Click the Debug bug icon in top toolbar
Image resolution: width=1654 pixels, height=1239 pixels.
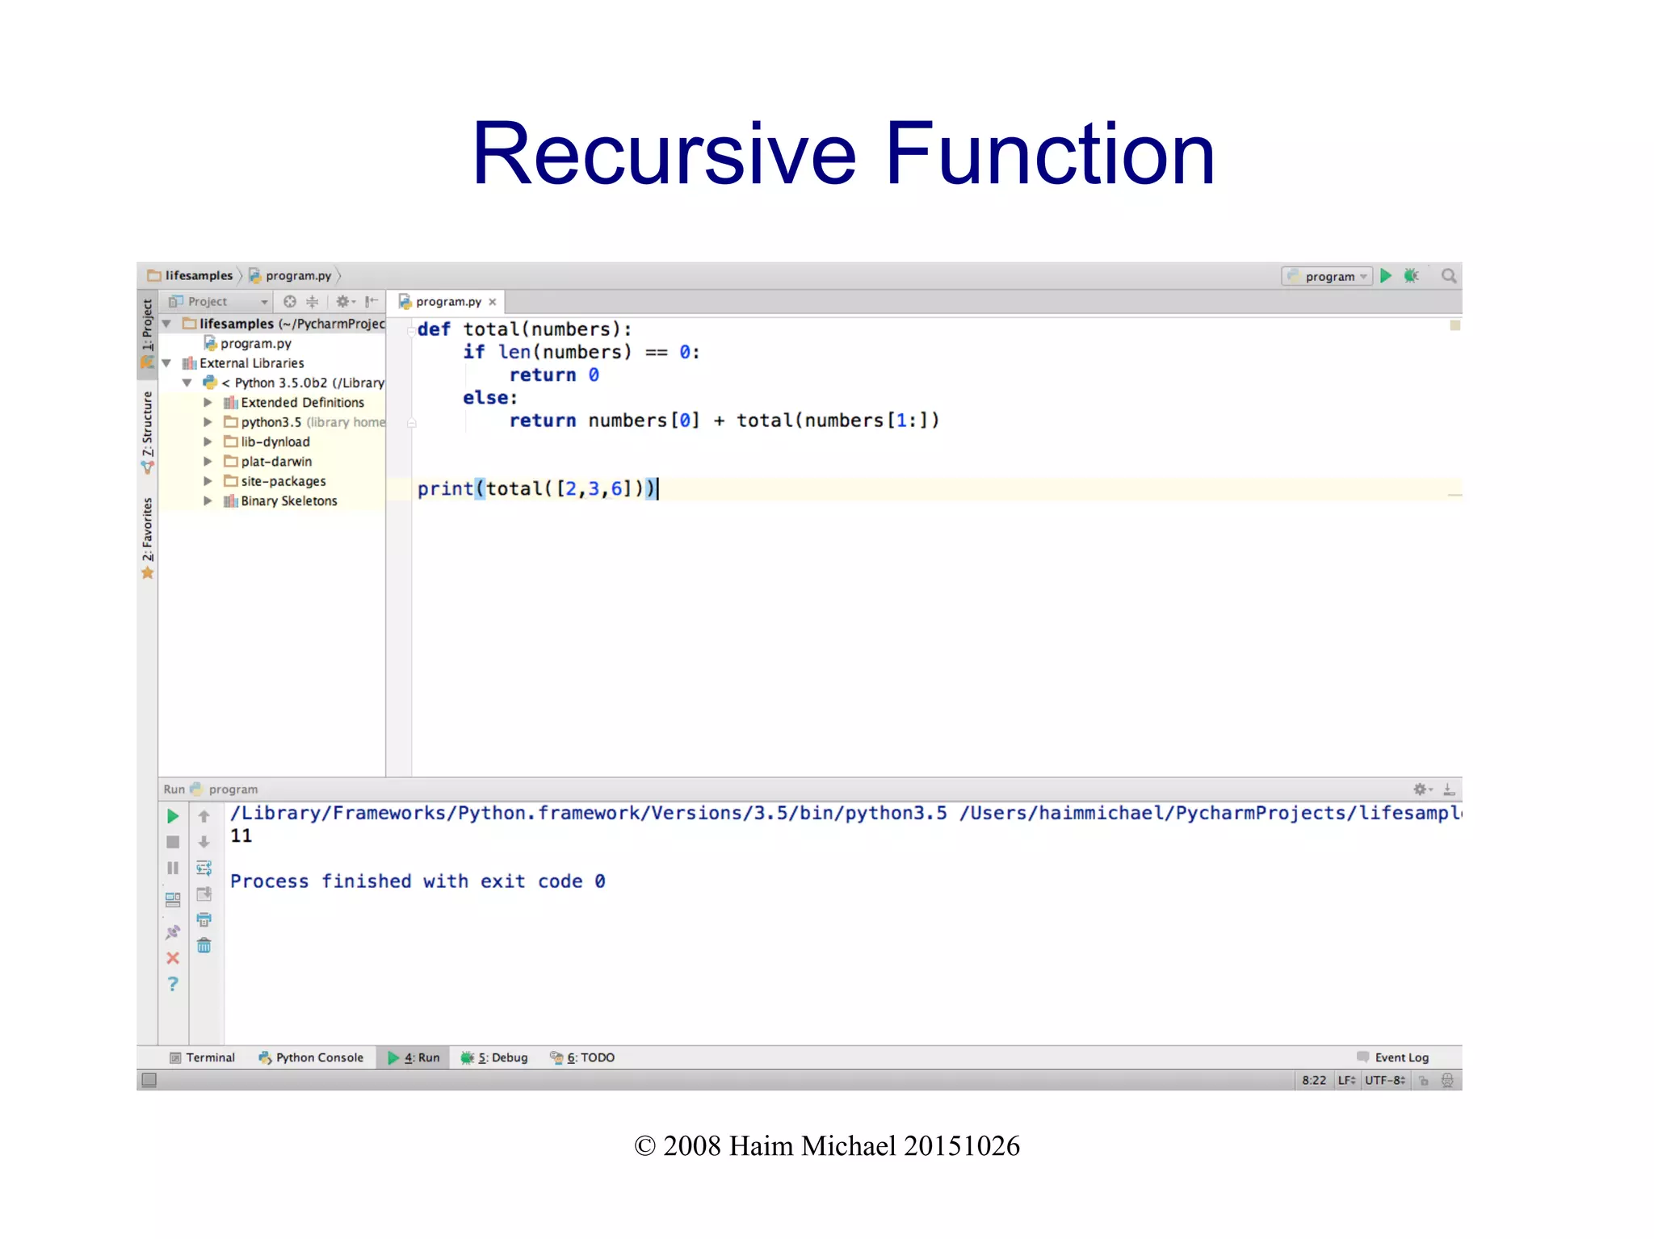1411,276
